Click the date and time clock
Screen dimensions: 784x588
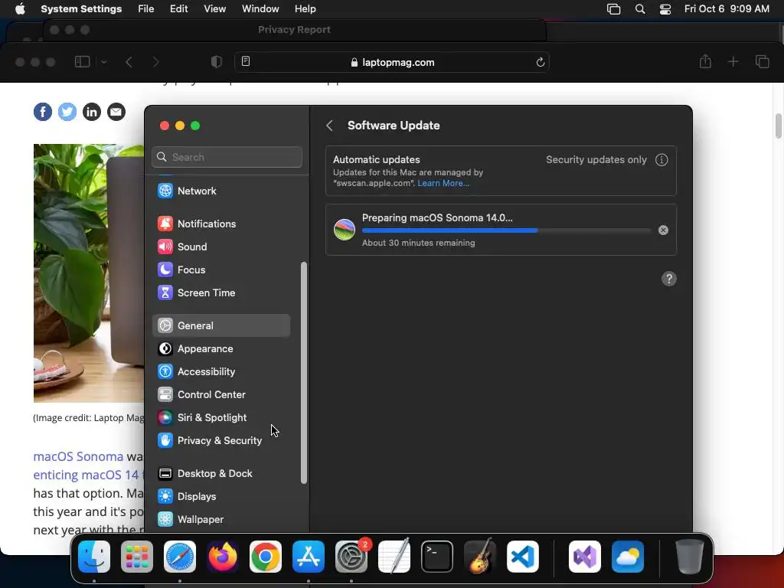pyautogui.click(x=727, y=9)
